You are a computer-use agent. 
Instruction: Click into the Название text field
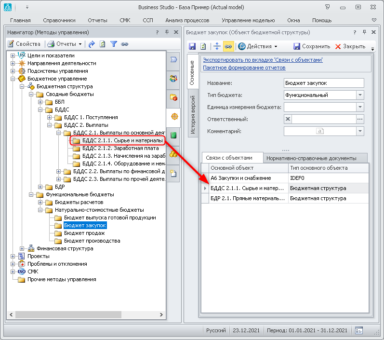(323, 83)
